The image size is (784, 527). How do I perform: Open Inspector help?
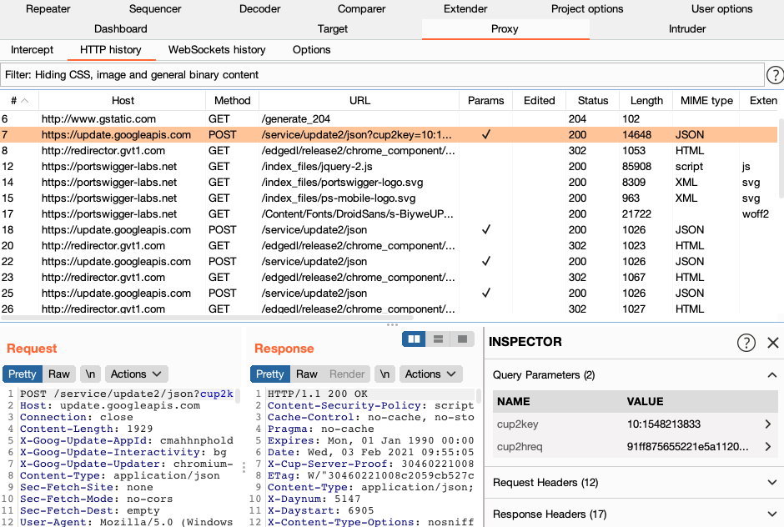point(746,343)
